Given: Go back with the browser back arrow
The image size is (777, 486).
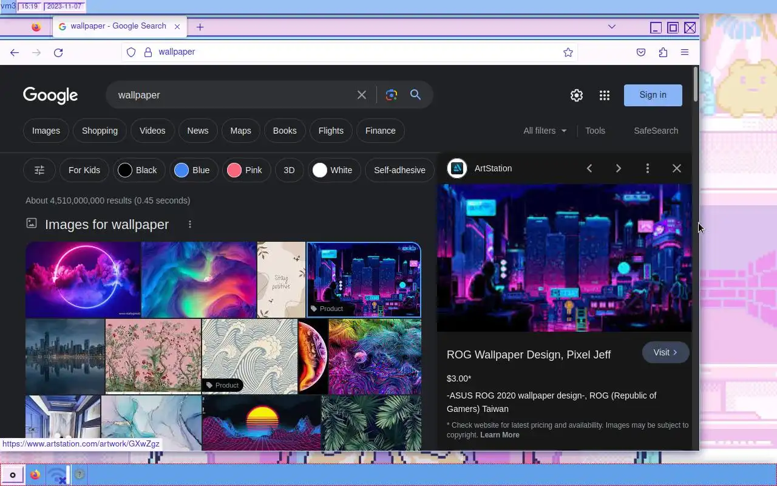Looking at the screenshot, I should click(15, 53).
